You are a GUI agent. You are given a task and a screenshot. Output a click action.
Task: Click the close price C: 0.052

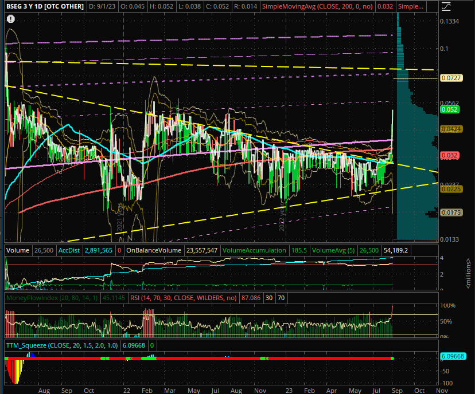click(217, 6)
